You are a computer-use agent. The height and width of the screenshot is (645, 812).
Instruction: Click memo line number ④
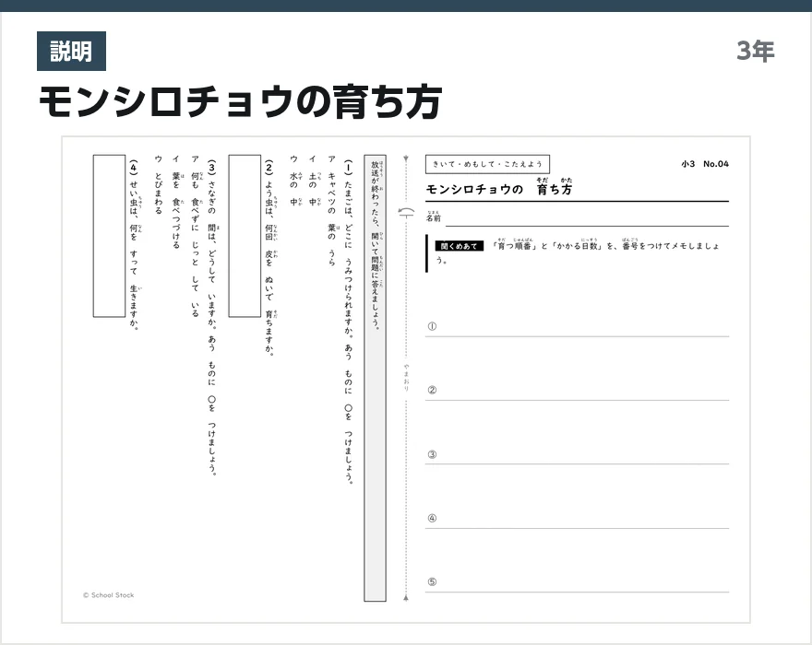(432, 518)
